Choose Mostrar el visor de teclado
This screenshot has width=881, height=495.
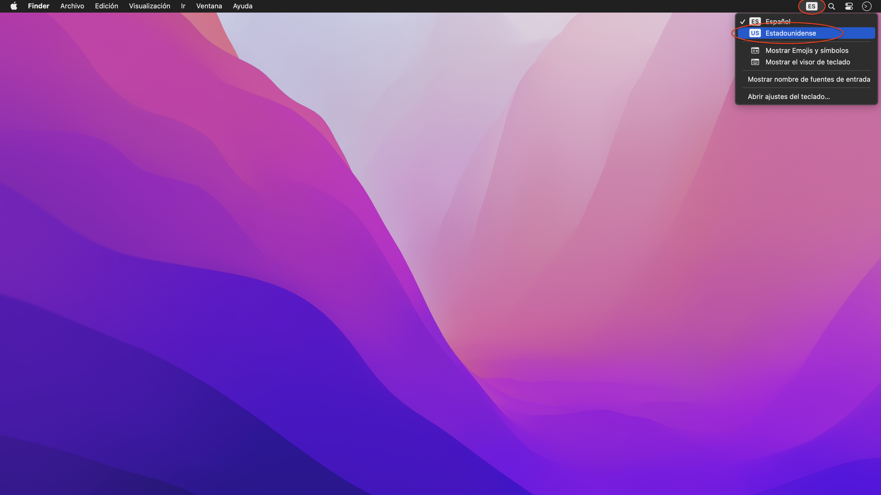coord(808,62)
